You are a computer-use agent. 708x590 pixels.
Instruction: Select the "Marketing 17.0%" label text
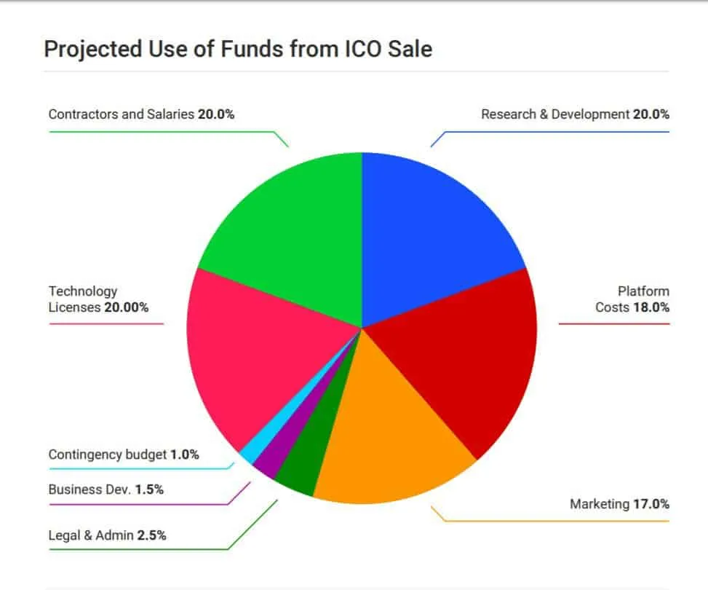pyautogui.click(x=619, y=504)
